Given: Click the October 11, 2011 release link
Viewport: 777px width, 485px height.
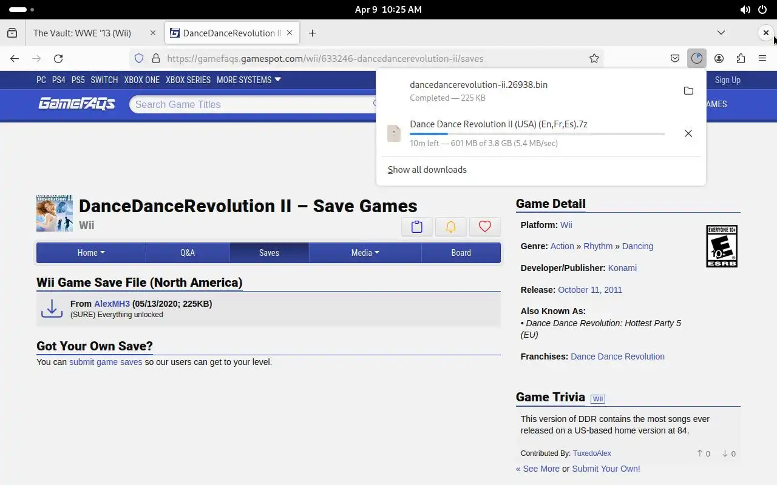Looking at the screenshot, I should (x=590, y=290).
